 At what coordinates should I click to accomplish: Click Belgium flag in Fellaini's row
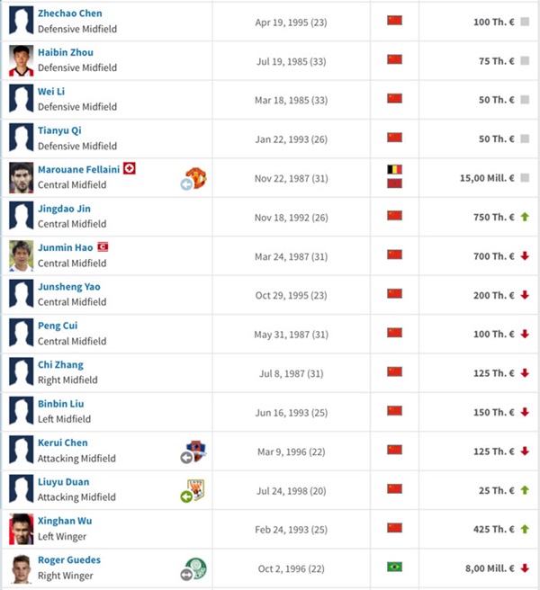point(394,169)
